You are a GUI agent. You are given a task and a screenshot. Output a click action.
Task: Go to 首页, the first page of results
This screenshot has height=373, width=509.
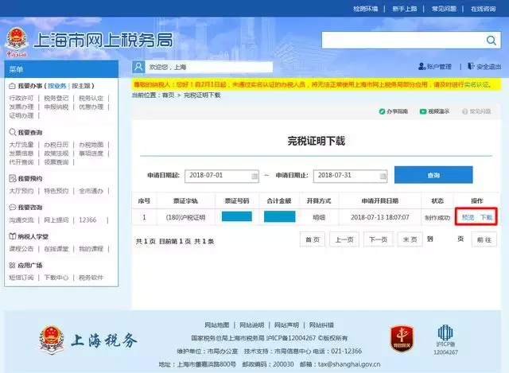313,239
